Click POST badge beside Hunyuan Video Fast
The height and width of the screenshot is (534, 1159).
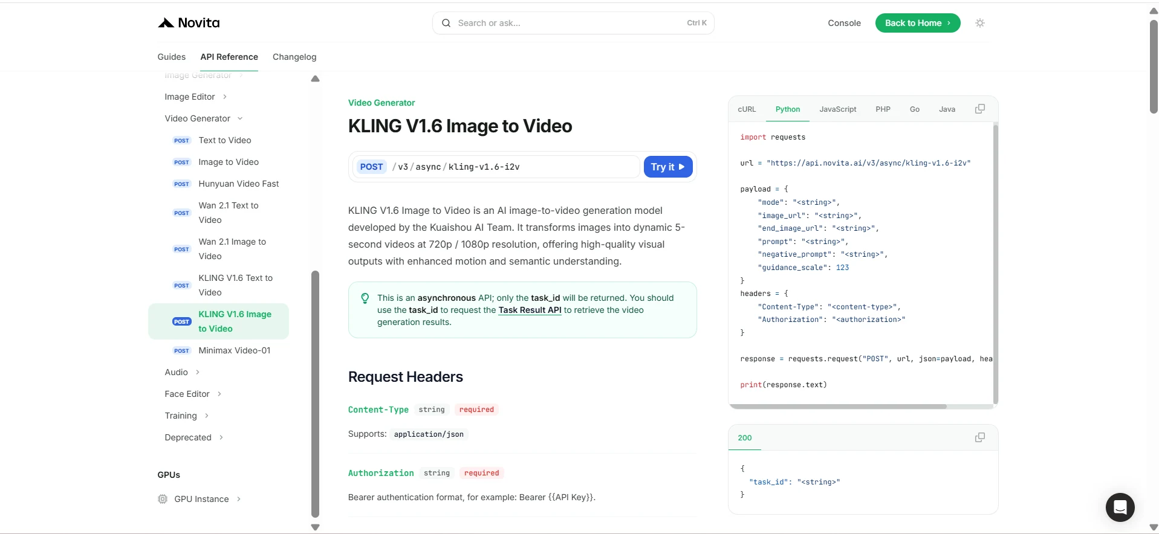[x=181, y=184]
